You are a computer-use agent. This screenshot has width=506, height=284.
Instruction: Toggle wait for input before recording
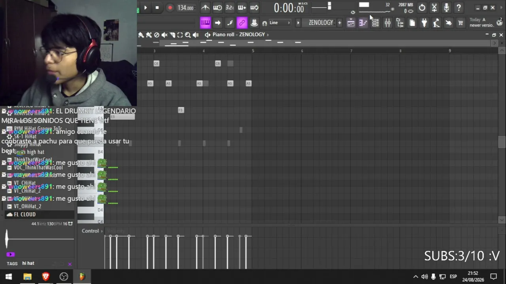click(217, 7)
